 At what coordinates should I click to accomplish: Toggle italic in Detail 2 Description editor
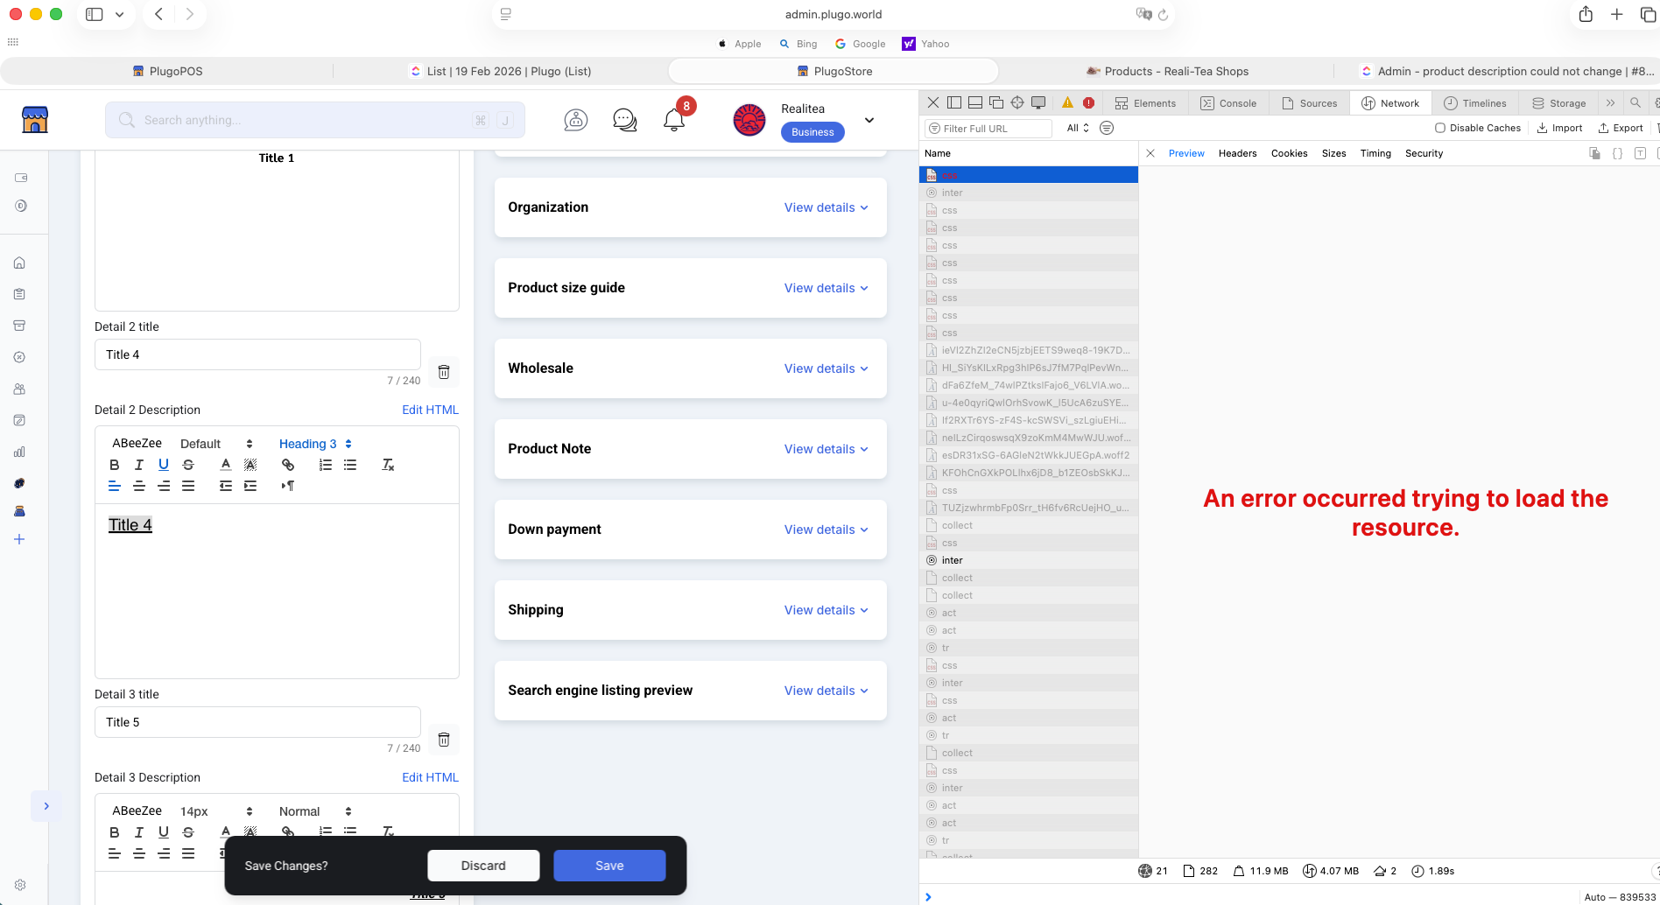coord(138,465)
